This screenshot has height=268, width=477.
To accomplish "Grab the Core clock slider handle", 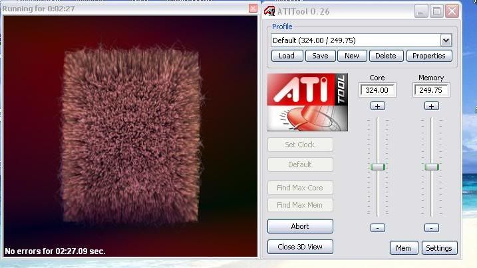I will [x=378, y=167].
